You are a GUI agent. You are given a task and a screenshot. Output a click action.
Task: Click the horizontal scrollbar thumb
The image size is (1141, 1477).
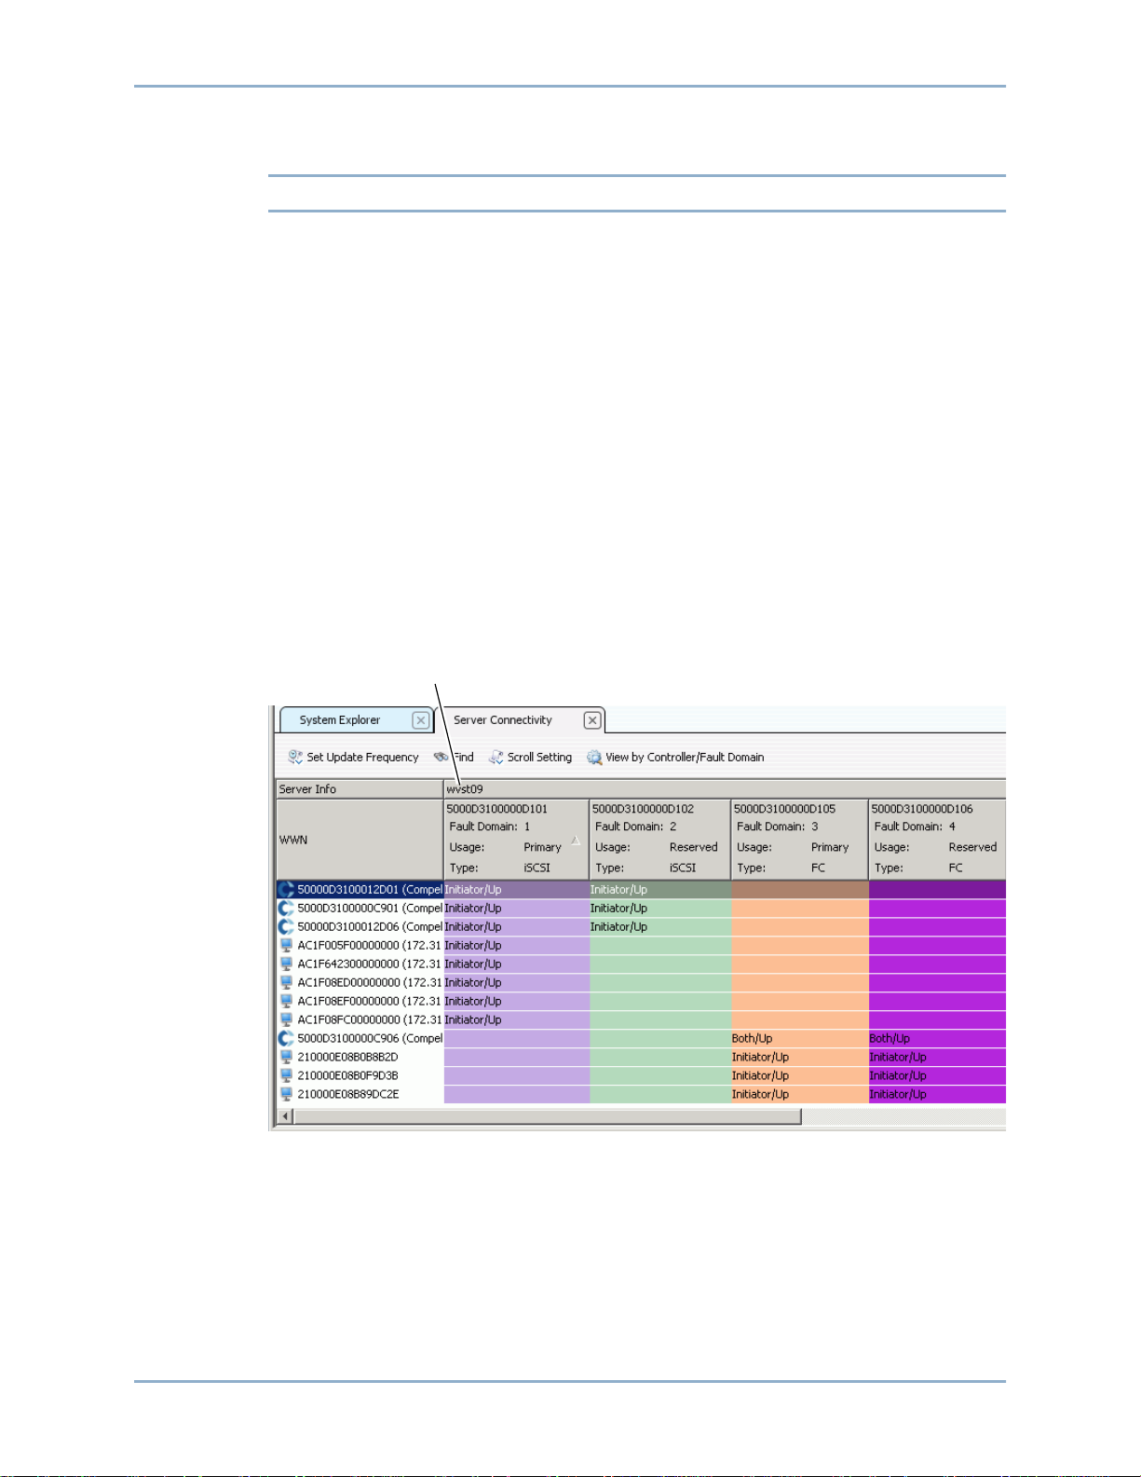[547, 1116]
